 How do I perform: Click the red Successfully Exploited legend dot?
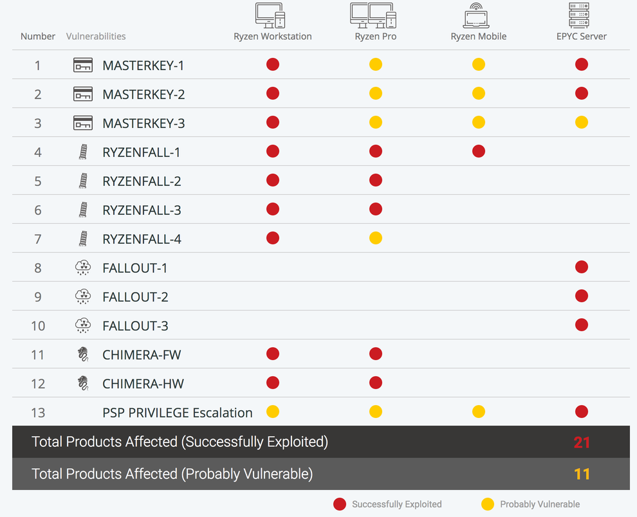point(340,504)
